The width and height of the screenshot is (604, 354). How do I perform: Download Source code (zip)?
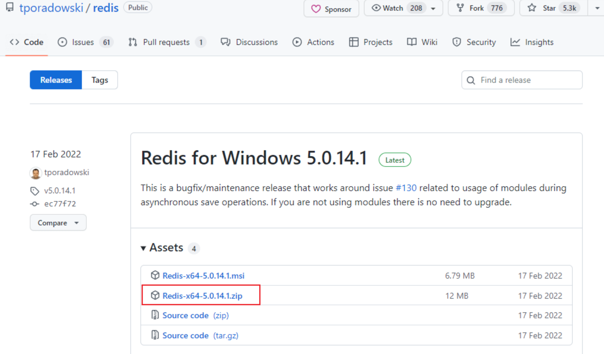(196, 316)
